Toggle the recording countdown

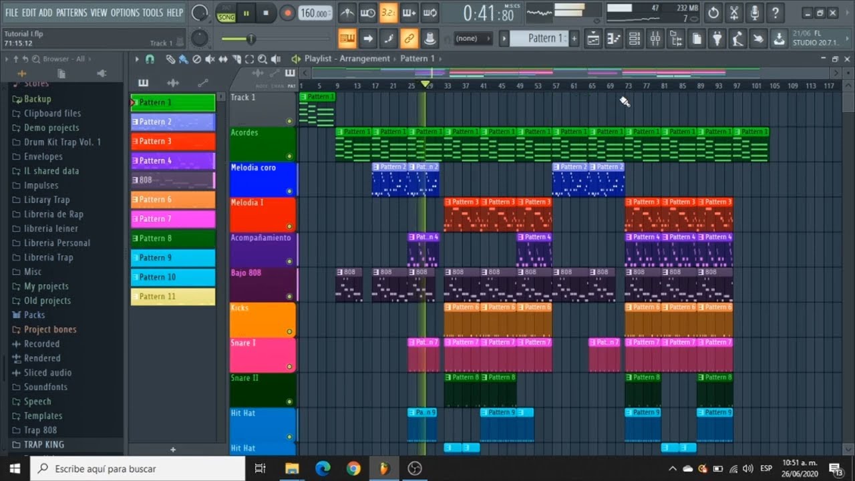[388, 13]
